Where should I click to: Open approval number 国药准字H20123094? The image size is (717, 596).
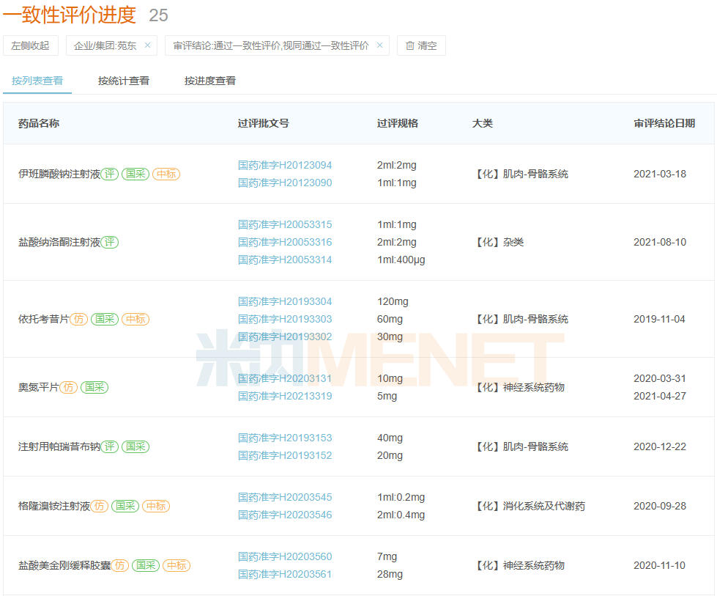coord(285,166)
